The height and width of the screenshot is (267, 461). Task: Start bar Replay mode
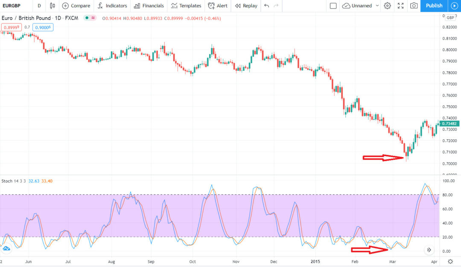[x=245, y=6]
